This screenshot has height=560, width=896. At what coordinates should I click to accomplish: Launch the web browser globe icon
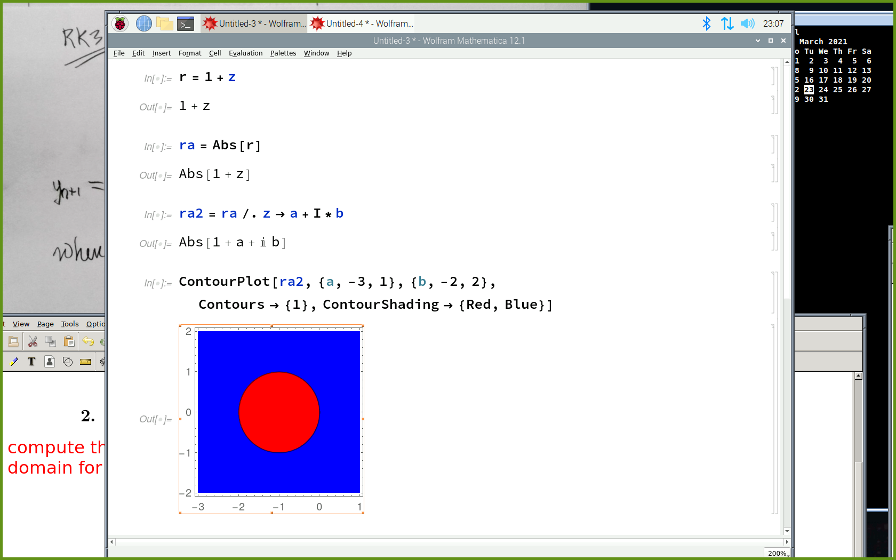pyautogui.click(x=143, y=23)
